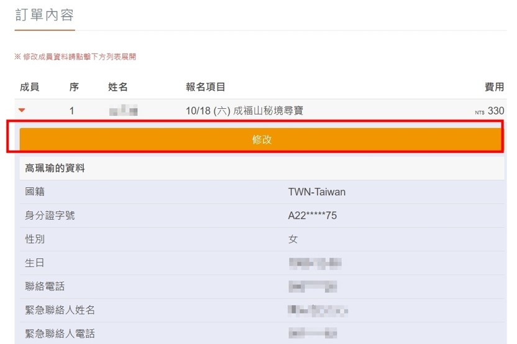
Task: Click the 高珮瑜的資料 section header
Action: (x=55, y=169)
